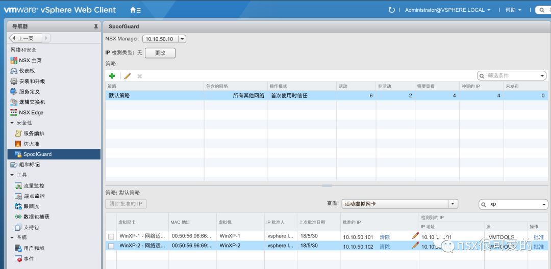This screenshot has width=551, height=269.
Task: Open the Administrator@VSPHERE.LOCAL user menu
Action: point(448,10)
